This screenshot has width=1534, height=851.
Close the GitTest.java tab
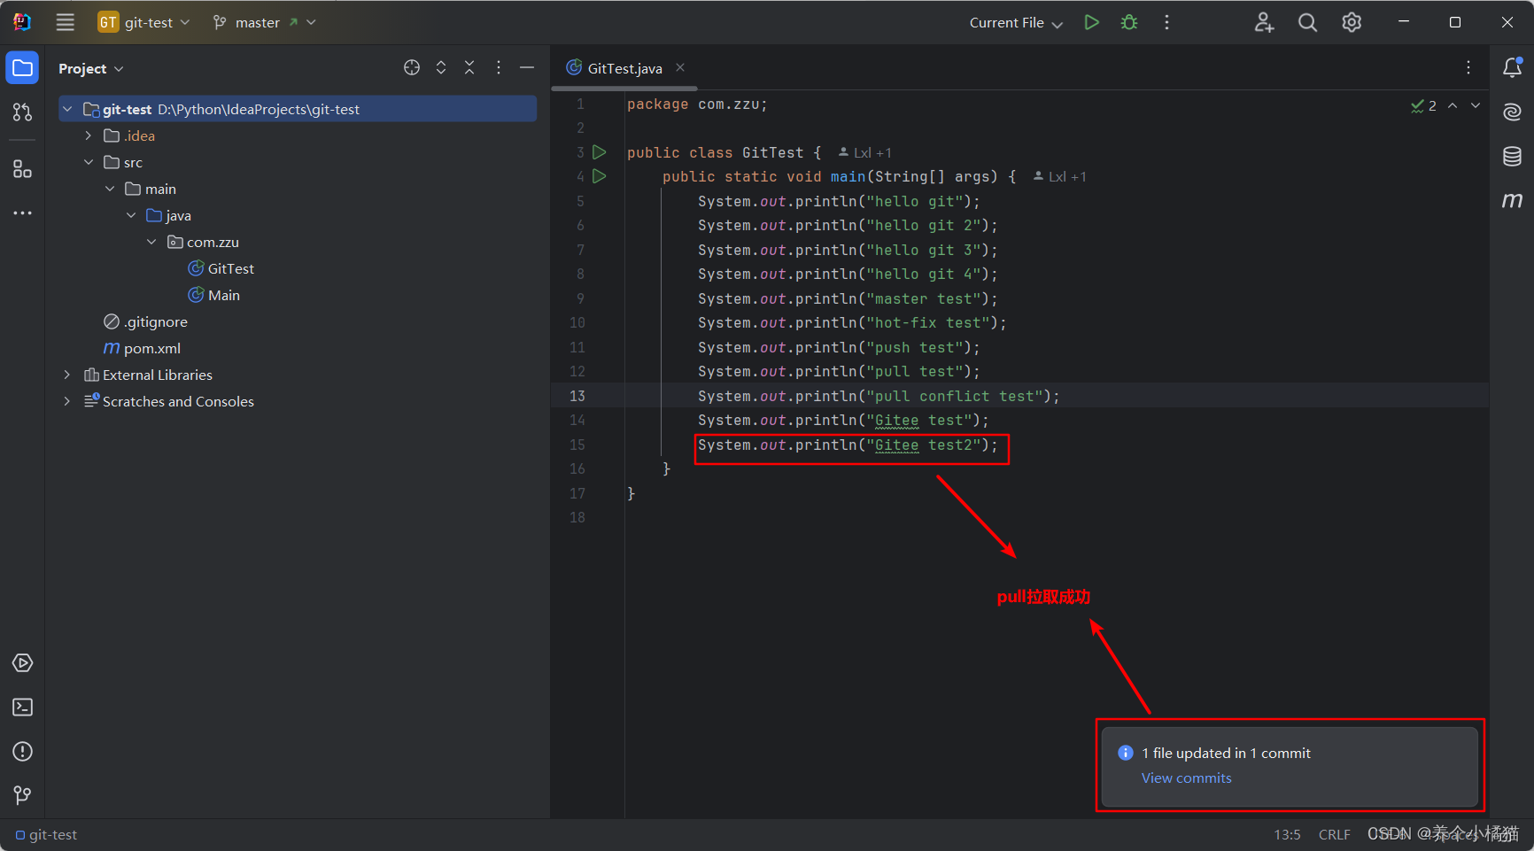click(x=680, y=67)
